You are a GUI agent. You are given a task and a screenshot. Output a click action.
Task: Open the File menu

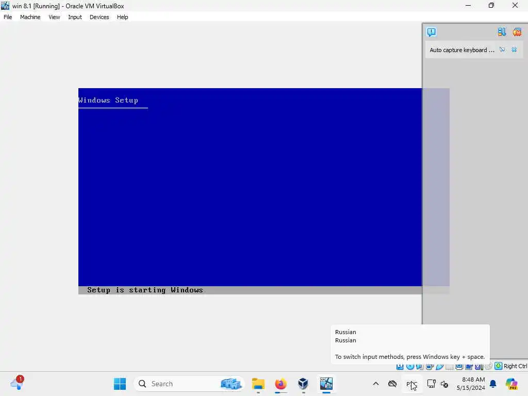click(8, 17)
